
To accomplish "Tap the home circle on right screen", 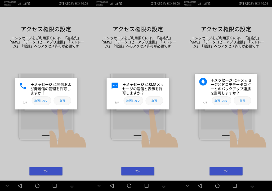I will coord(217,186).
